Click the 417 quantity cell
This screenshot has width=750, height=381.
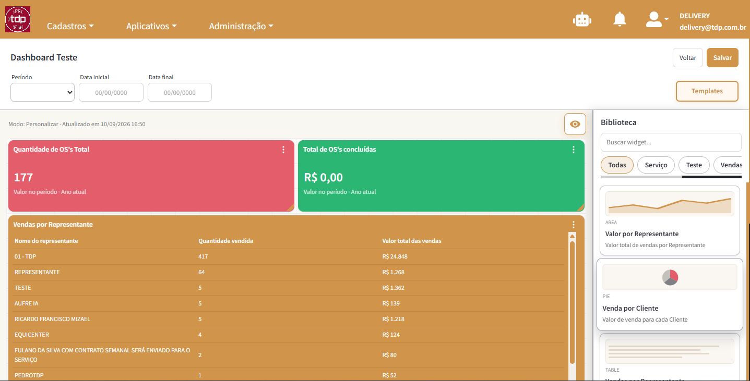coord(203,256)
